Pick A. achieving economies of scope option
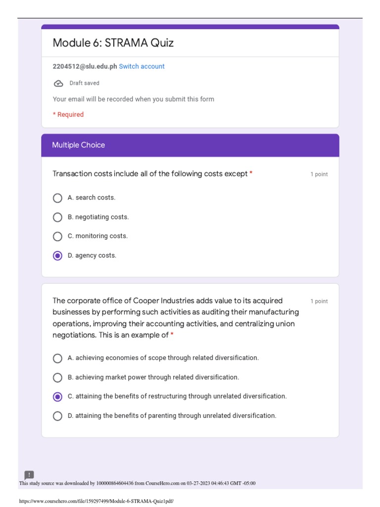 [57, 358]
